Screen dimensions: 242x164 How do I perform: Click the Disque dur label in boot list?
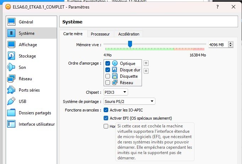130,70
